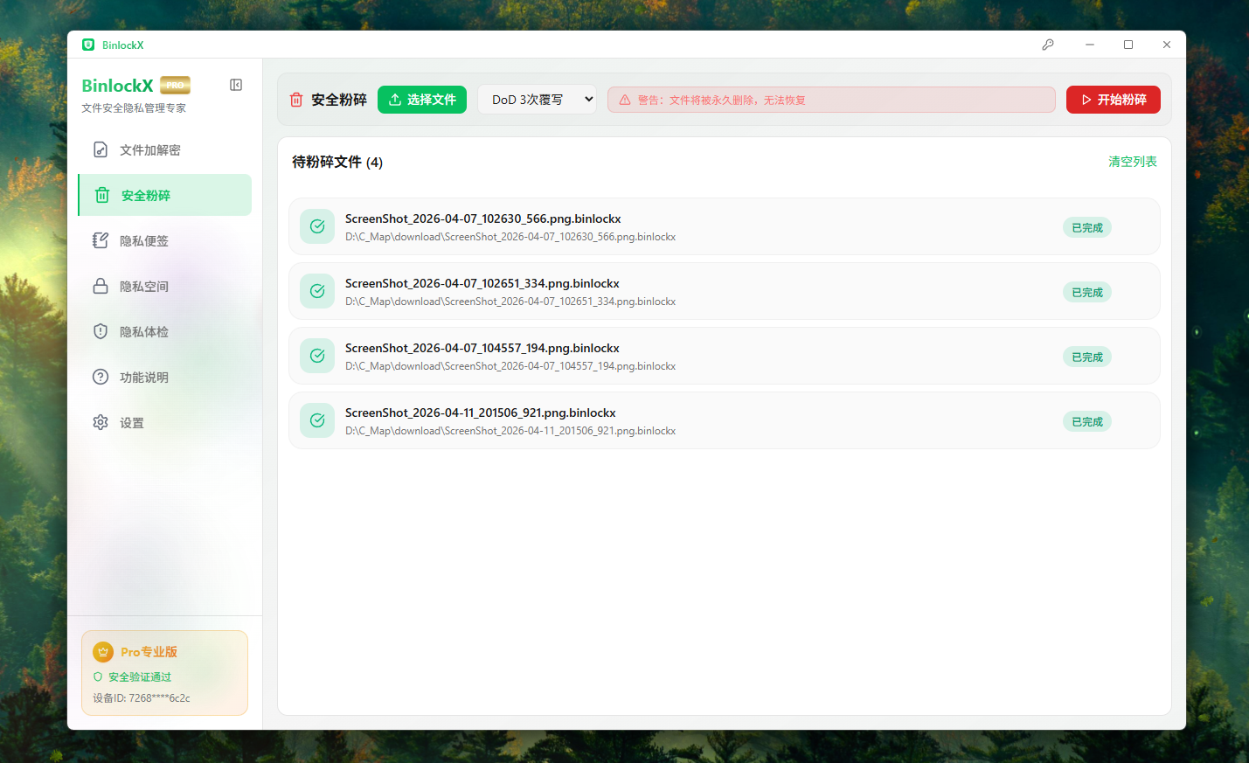The image size is (1249, 763).
Task: Click the gold PRO badge beside BinlockX
Action: click(175, 85)
